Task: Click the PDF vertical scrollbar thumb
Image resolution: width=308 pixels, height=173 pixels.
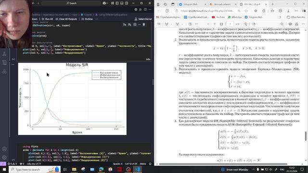Action: tap(306, 136)
